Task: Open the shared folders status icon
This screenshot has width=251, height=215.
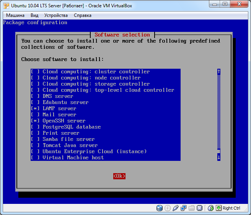Action: tap(191, 208)
